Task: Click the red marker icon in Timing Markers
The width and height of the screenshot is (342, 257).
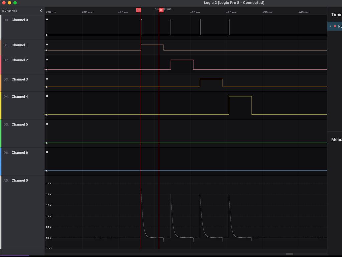Action: 335,26
